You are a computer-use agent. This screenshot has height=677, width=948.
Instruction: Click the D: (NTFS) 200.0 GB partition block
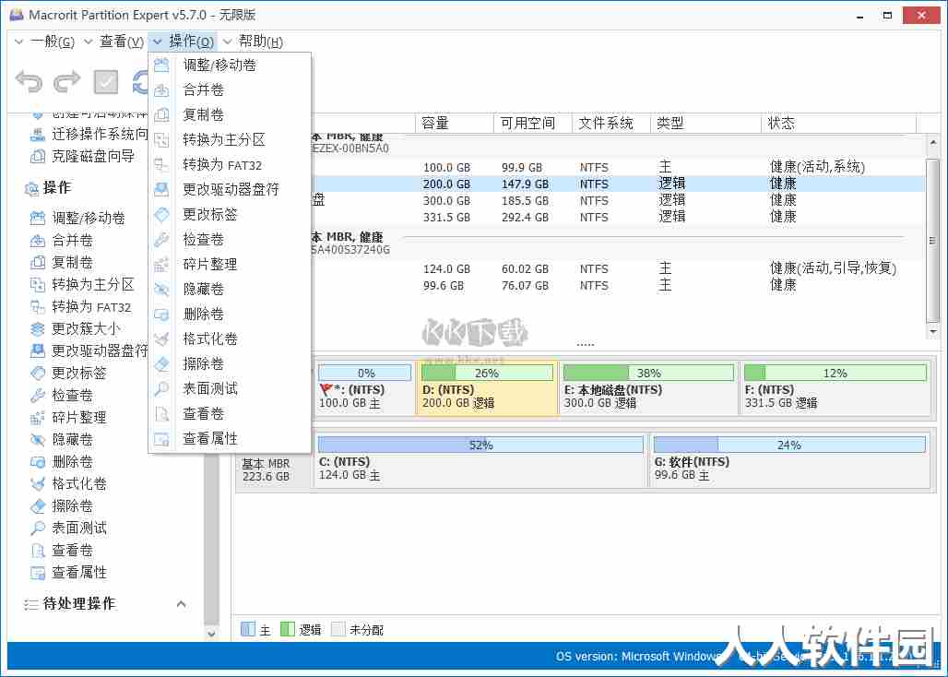[x=487, y=388]
